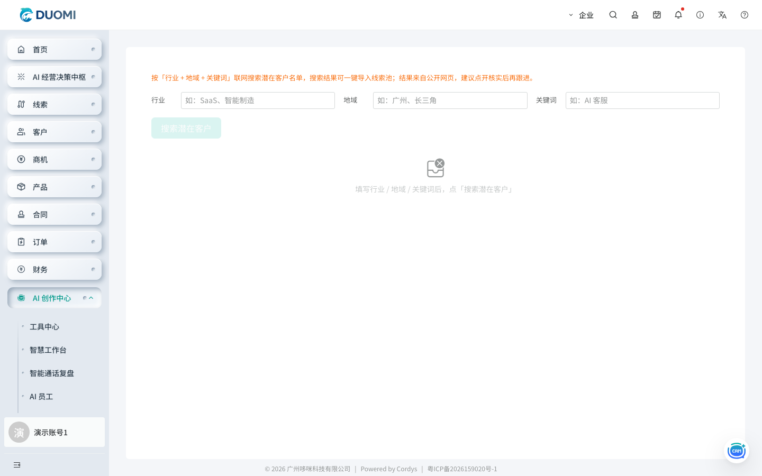762x476 pixels.
Task: Click the 搜索潜在客户 button
Action: pos(186,128)
